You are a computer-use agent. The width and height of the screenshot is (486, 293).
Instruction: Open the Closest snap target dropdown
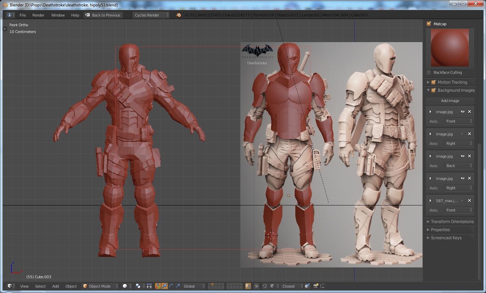(x=292, y=286)
